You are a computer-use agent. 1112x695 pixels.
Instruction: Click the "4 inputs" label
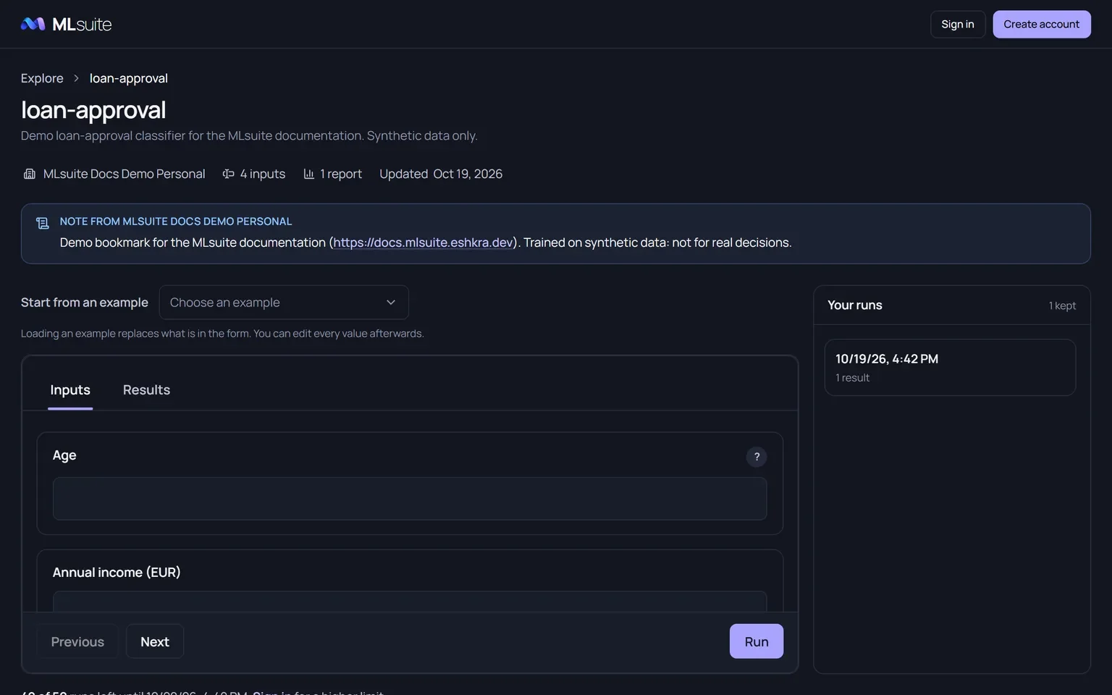[263, 174]
